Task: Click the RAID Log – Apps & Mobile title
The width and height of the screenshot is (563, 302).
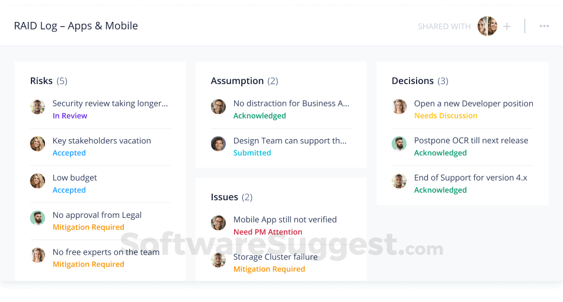Action: click(x=76, y=26)
